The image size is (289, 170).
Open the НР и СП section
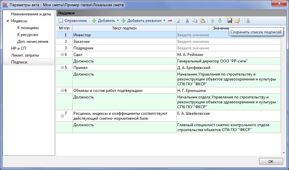[x=18, y=48]
